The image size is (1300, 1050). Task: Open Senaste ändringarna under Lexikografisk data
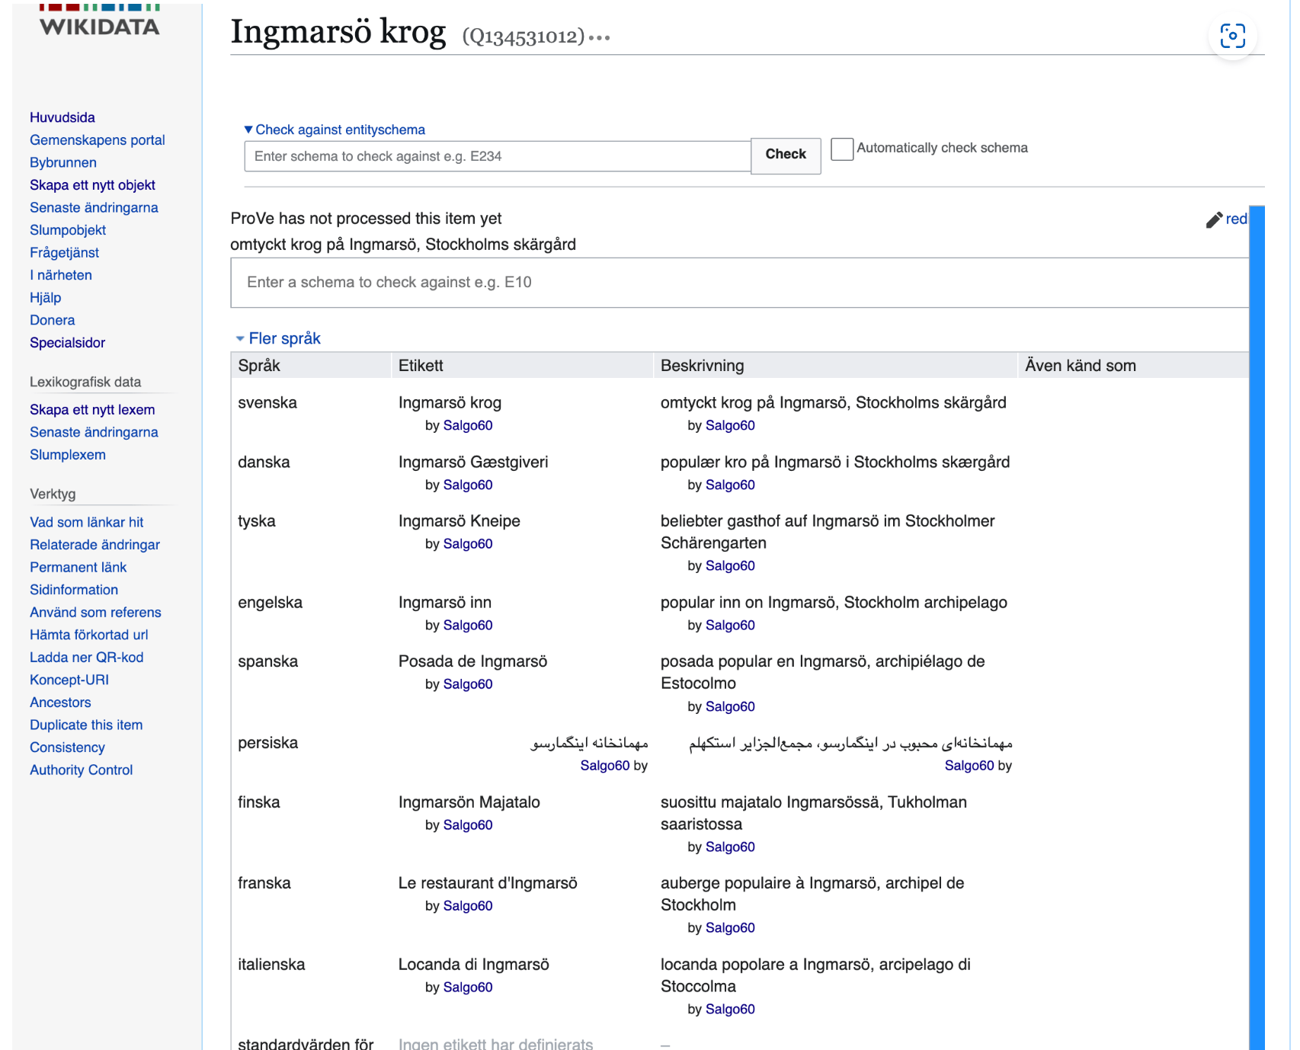94,432
